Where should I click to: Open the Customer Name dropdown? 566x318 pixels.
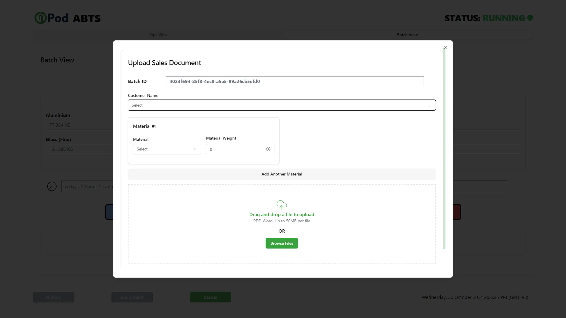point(282,105)
